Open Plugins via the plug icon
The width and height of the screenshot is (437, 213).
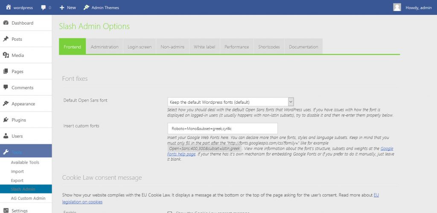(x=6, y=120)
